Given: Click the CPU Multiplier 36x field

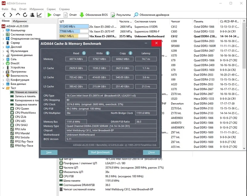Looking at the screenshot, I should click(76, 113).
